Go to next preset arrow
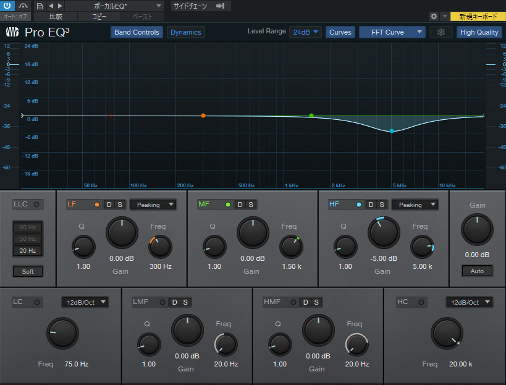Viewport: 506px width, 385px height. pos(60,6)
